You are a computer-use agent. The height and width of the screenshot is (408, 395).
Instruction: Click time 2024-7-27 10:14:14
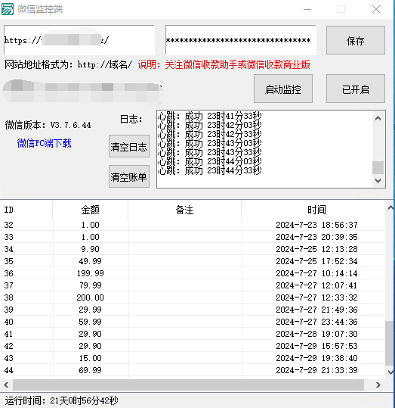click(316, 273)
